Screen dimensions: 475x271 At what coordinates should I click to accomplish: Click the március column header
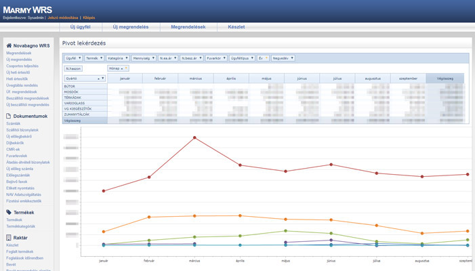click(196, 79)
